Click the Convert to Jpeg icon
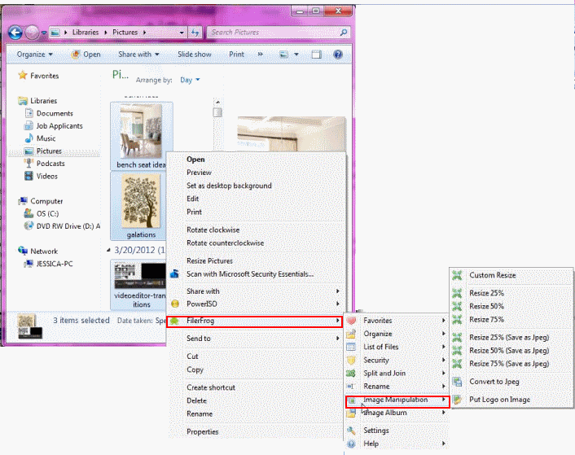The image size is (575, 455). tap(458, 382)
